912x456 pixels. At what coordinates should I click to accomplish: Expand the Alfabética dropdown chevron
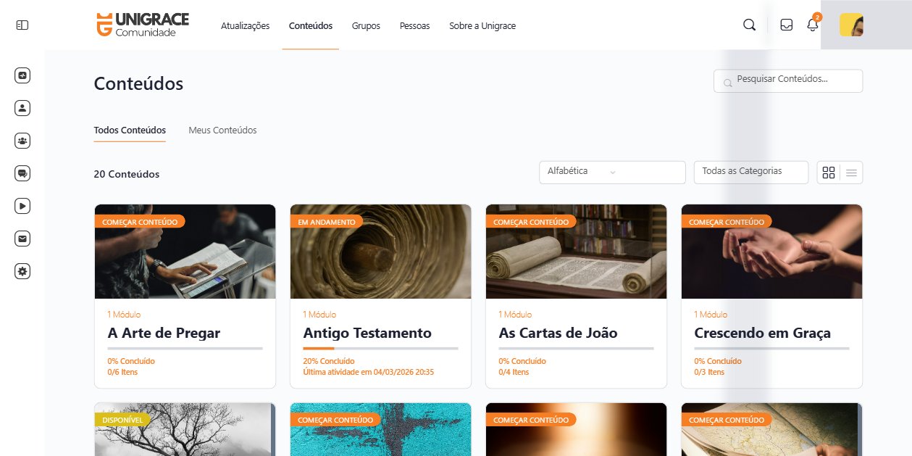coord(612,173)
